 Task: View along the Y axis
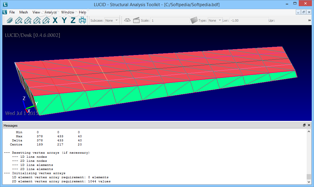point(64,20)
